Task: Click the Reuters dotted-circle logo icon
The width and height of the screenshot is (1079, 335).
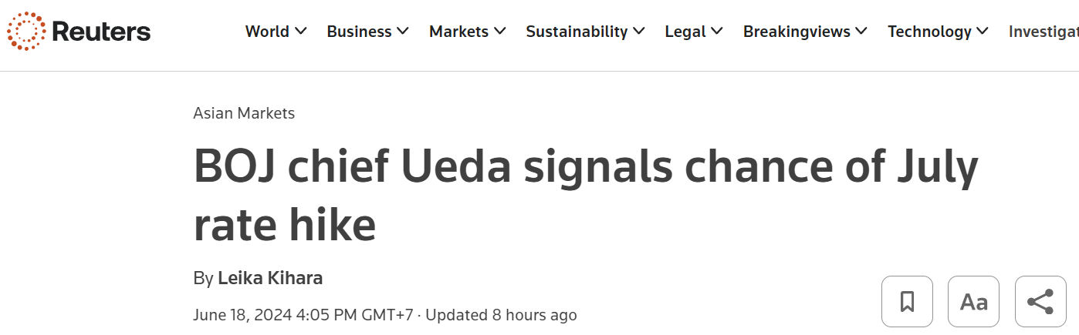Action: click(x=25, y=32)
